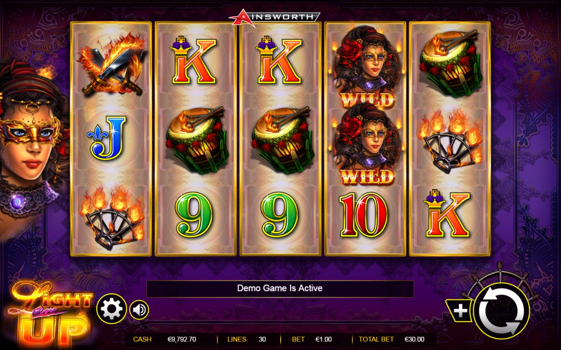Click the lower Wild lady symbol

click(366, 145)
